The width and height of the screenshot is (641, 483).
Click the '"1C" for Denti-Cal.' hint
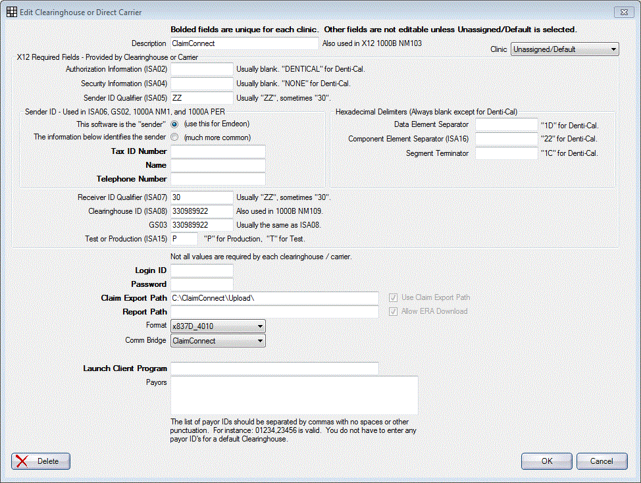[569, 153]
